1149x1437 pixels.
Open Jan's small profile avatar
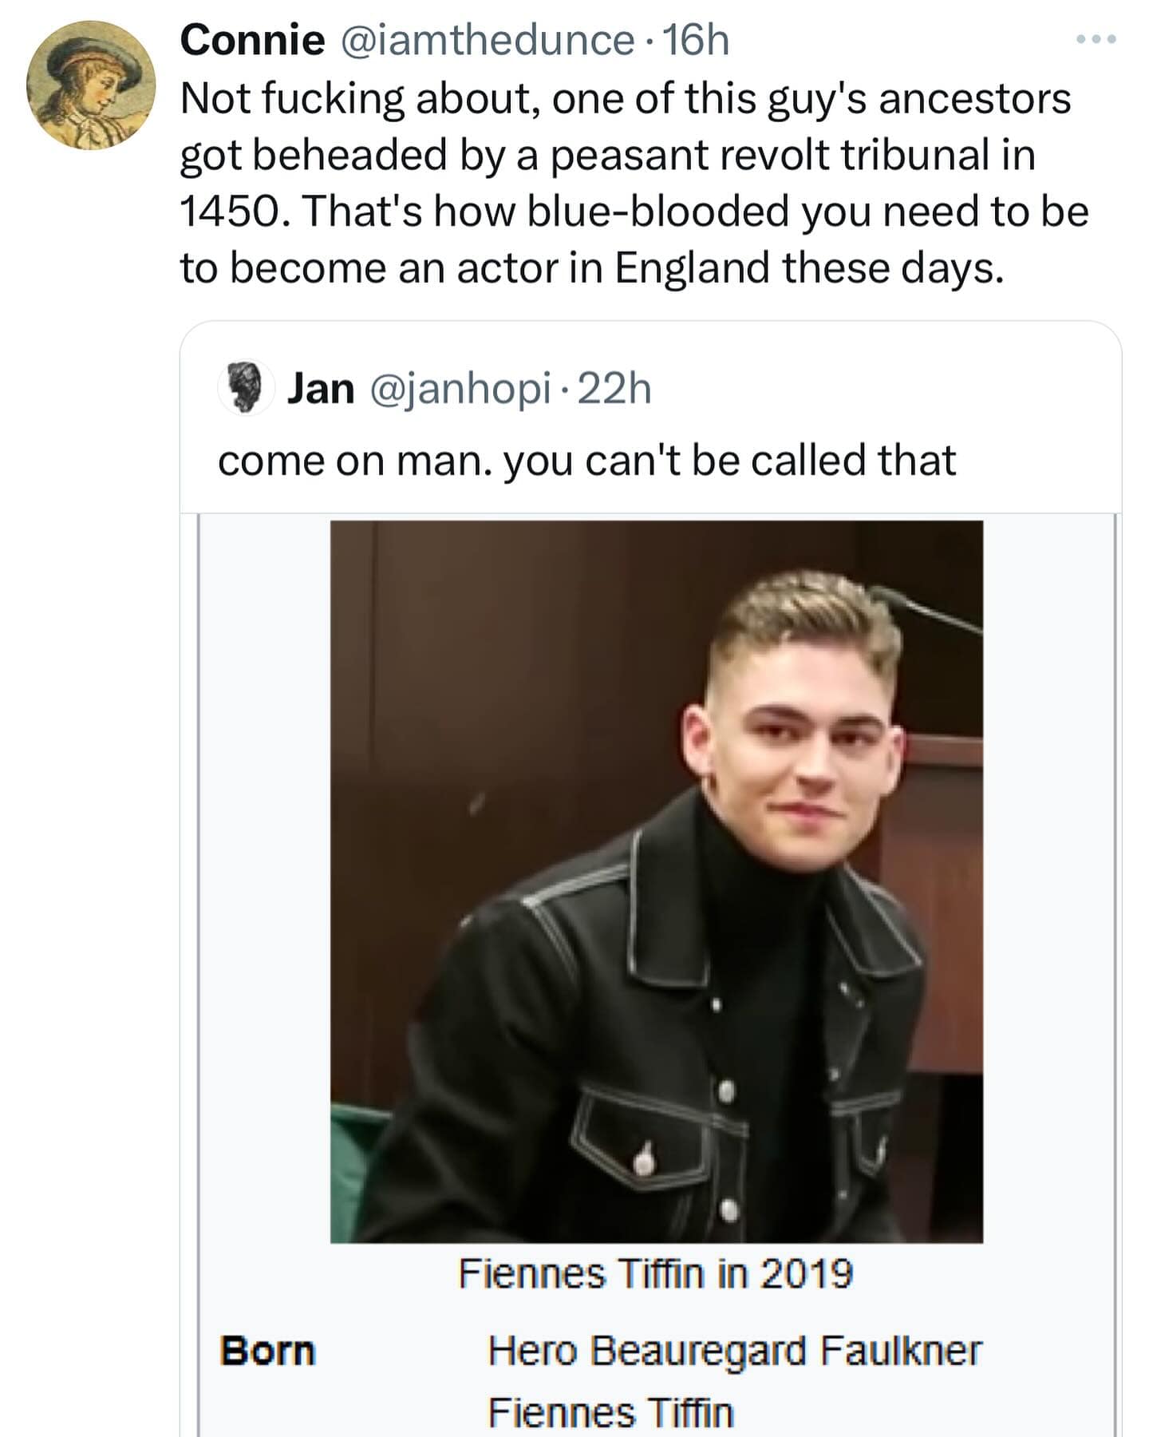tap(247, 388)
